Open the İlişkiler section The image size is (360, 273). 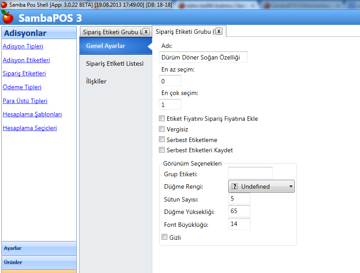pos(96,81)
